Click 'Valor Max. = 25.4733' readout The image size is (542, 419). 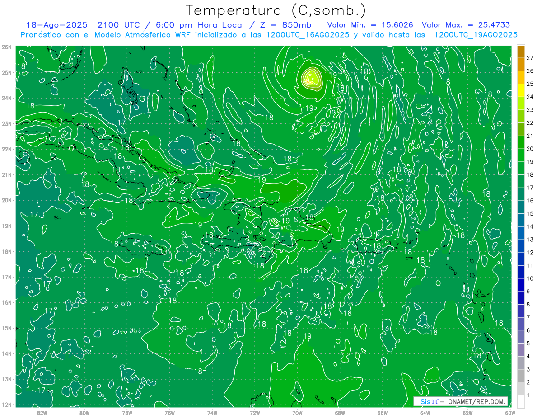pos(466,25)
